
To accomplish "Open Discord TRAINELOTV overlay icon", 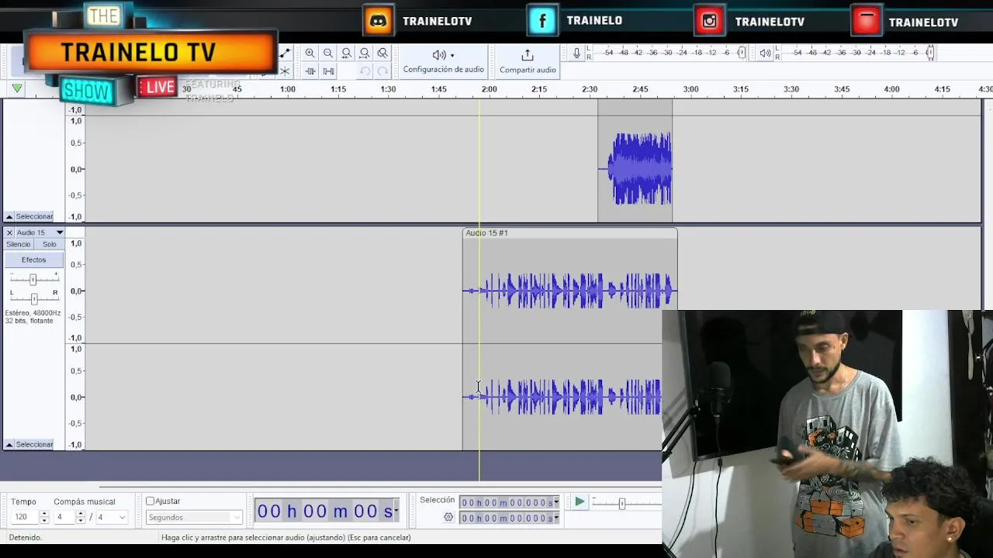I will click(379, 21).
